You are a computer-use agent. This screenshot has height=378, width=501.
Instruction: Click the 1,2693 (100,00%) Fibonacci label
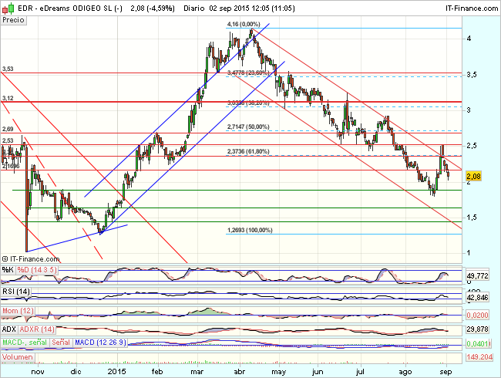pyautogui.click(x=251, y=230)
